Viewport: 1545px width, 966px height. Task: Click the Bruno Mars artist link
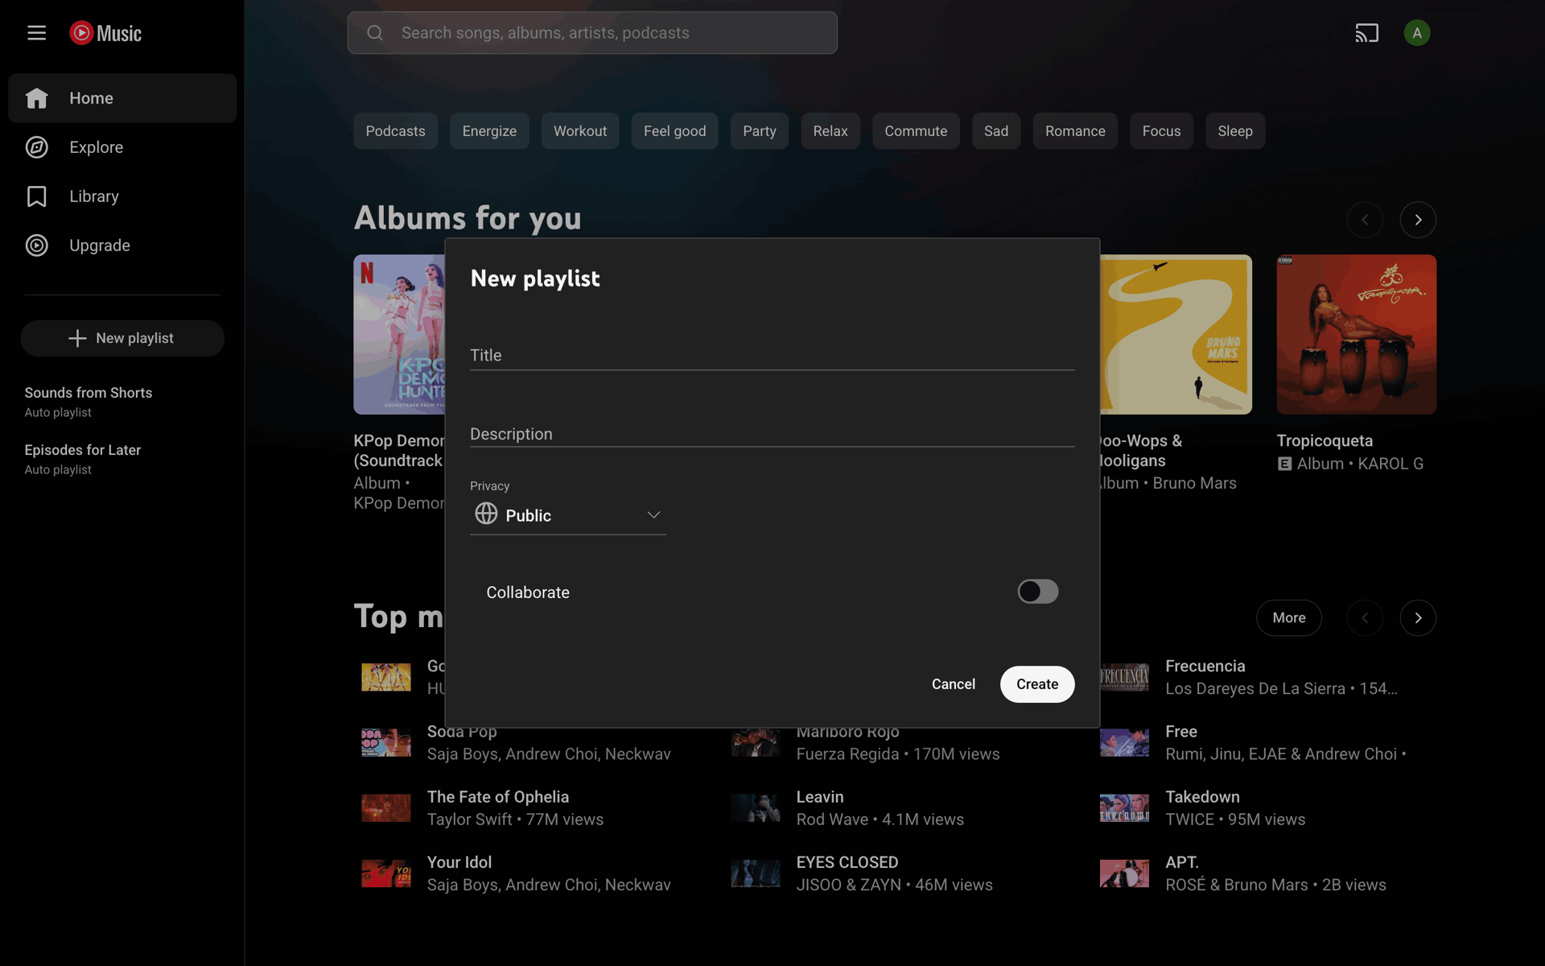pos(1194,483)
